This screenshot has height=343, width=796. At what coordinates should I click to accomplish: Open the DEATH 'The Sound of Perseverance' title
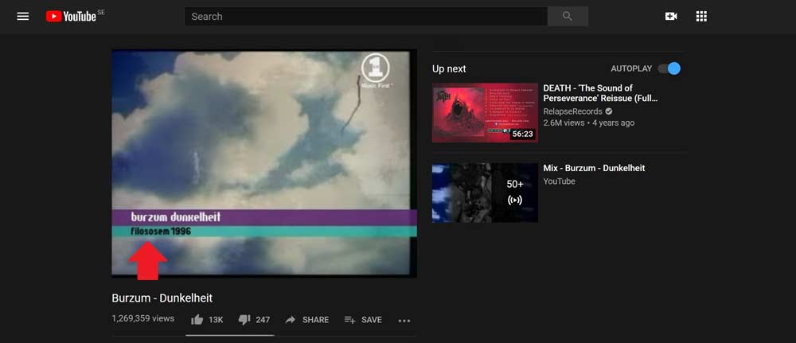(x=600, y=93)
